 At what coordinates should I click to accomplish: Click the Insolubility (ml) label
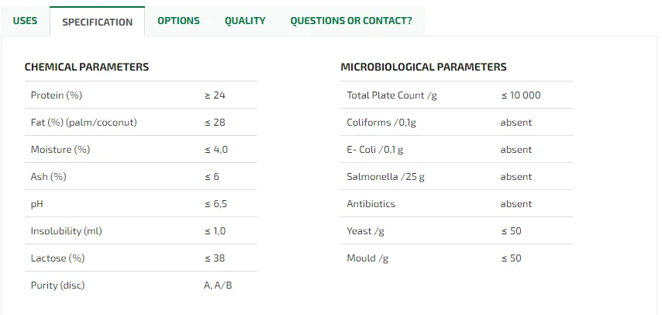67,231
